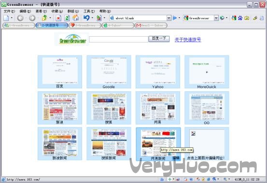Open the 帮助 menu
Image resolution: width=267 pixels, height=183 pixels.
[x=105, y=11]
